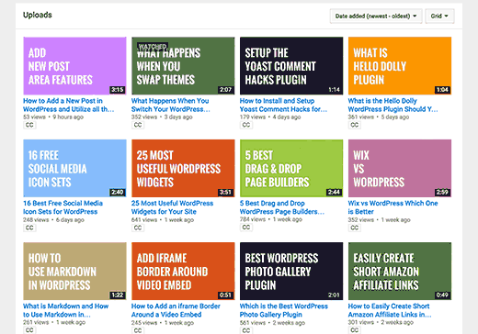
Task: Click the 1:22 duration badge
Action: pyautogui.click(x=118, y=295)
